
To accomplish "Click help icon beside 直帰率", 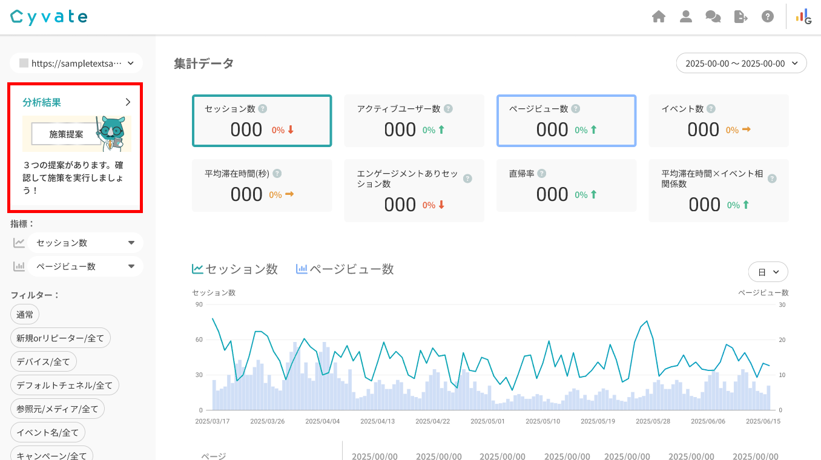I will [x=542, y=174].
